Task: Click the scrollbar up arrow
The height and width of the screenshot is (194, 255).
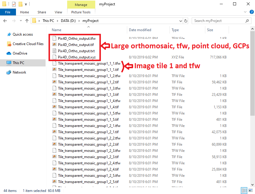Action: pyautogui.click(x=252, y=29)
